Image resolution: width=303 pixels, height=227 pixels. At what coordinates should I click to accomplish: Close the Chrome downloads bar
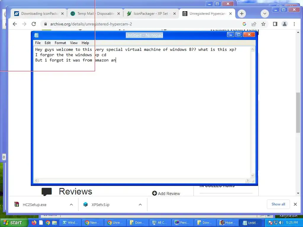(295, 204)
